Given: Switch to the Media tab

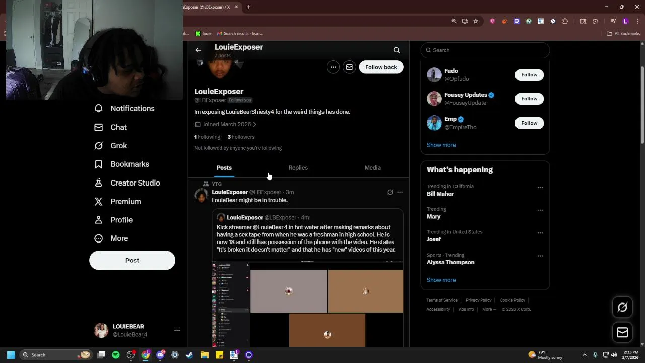Looking at the screenshot, I should coord(373,168).
